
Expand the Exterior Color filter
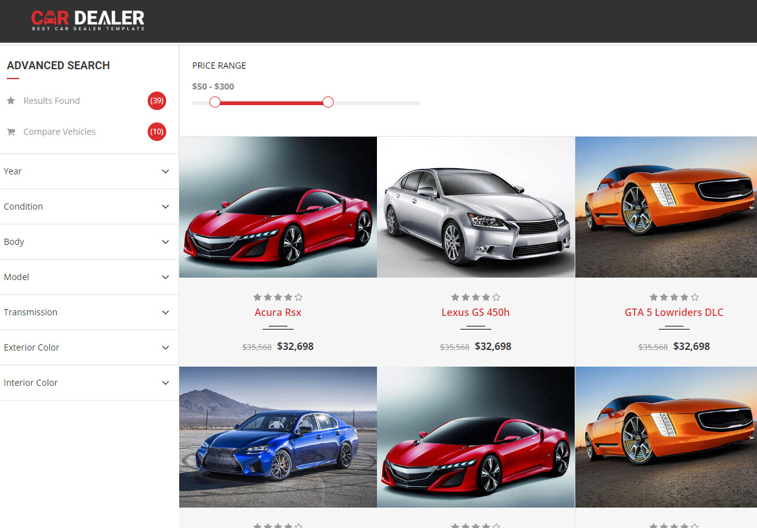pyautogui.click(x=90, y=347)
